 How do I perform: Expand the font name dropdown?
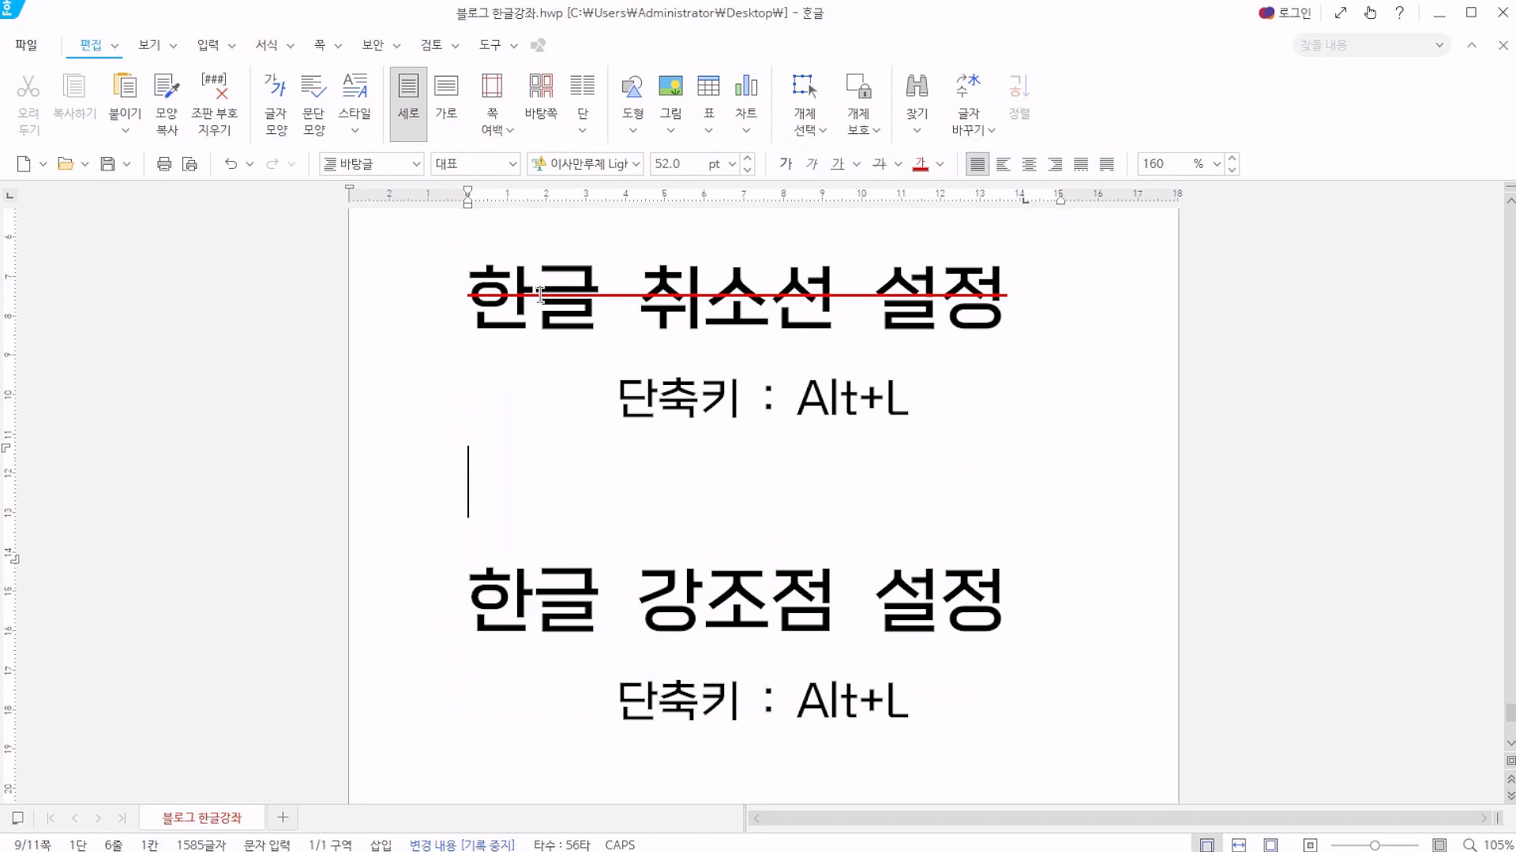(x=636, y=164)
